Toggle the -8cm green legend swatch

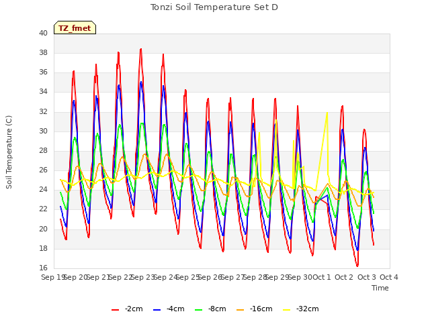[x=199, y=309]
